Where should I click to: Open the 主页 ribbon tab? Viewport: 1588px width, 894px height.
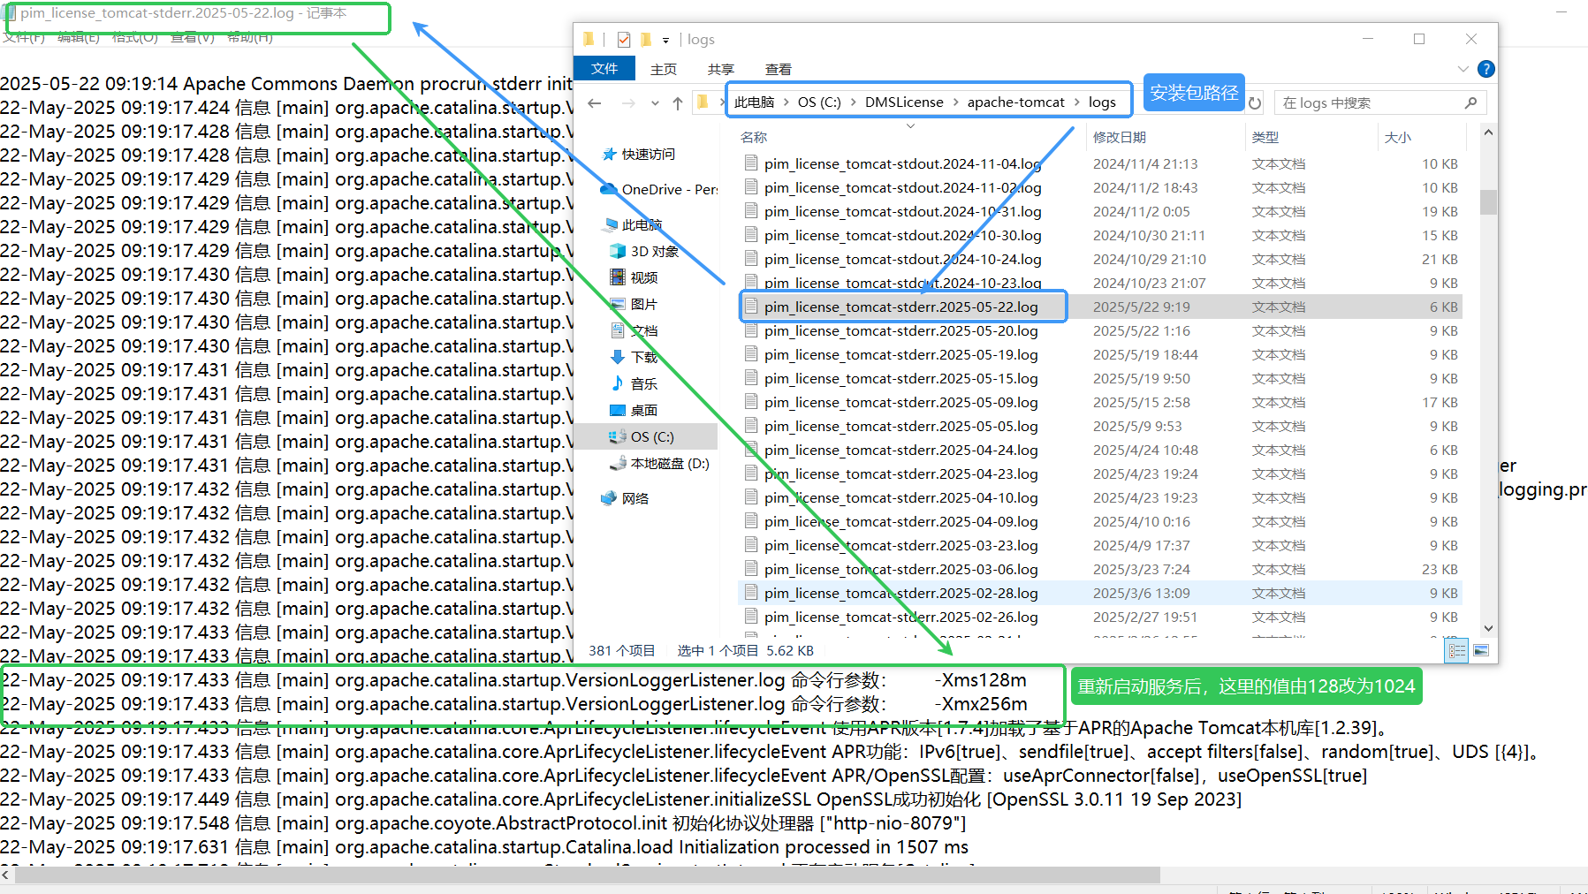point(663,69)
